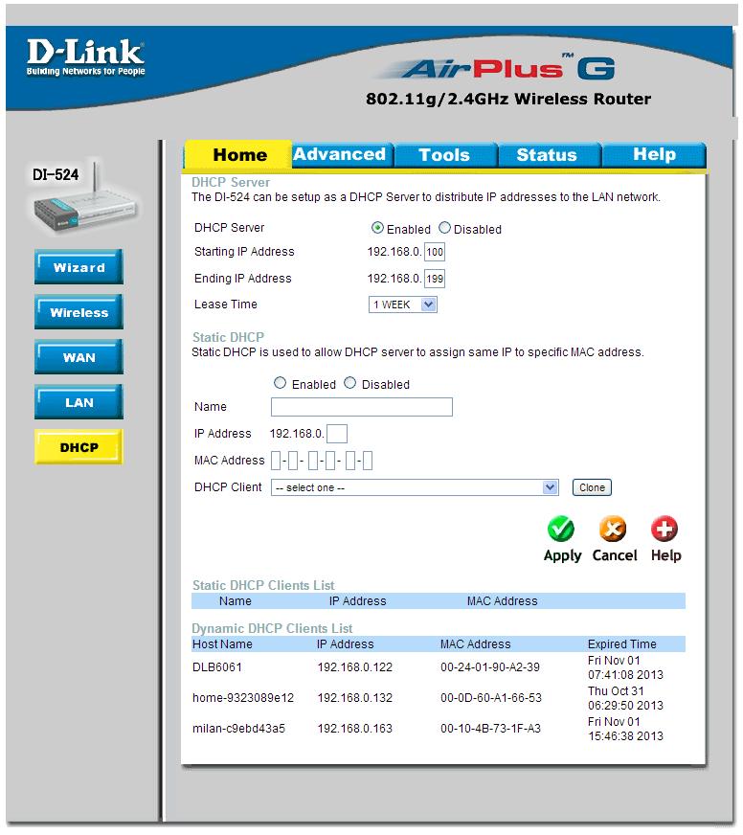This screenshot has width=743, height=835.
Task: Click the red Help plus icon
Action: tap(664, 530)
